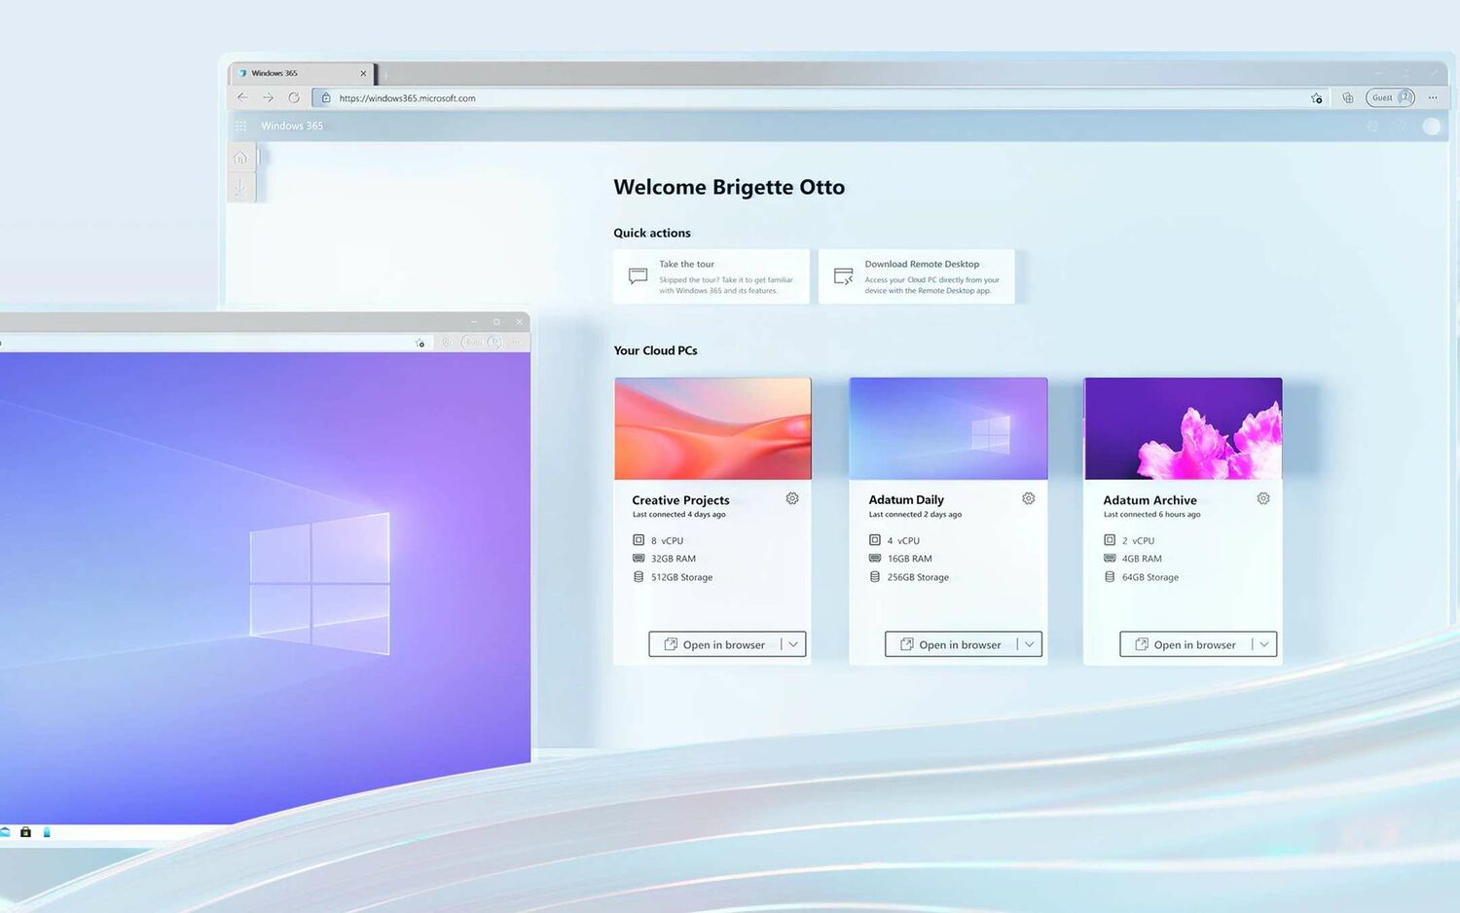Open a new browser tab
The height and width of the screenshot is (913, 1460).
click(385, 74)
